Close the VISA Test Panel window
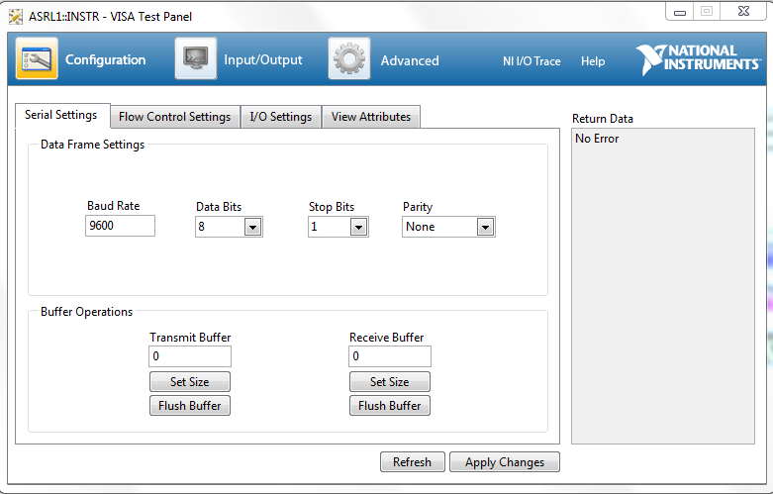 point(743,11)
